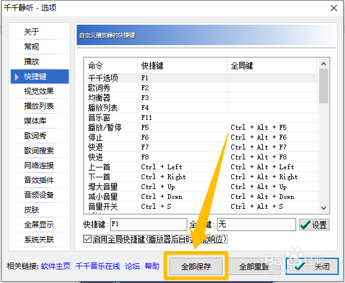The width and height of the screenshot is (345, 283).
Task: Open the 论坛 link
Action: [132, 266]
